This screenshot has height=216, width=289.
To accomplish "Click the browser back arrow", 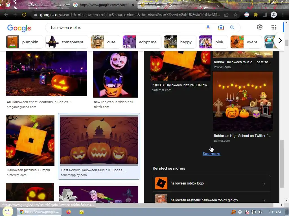I will point(6,15).
